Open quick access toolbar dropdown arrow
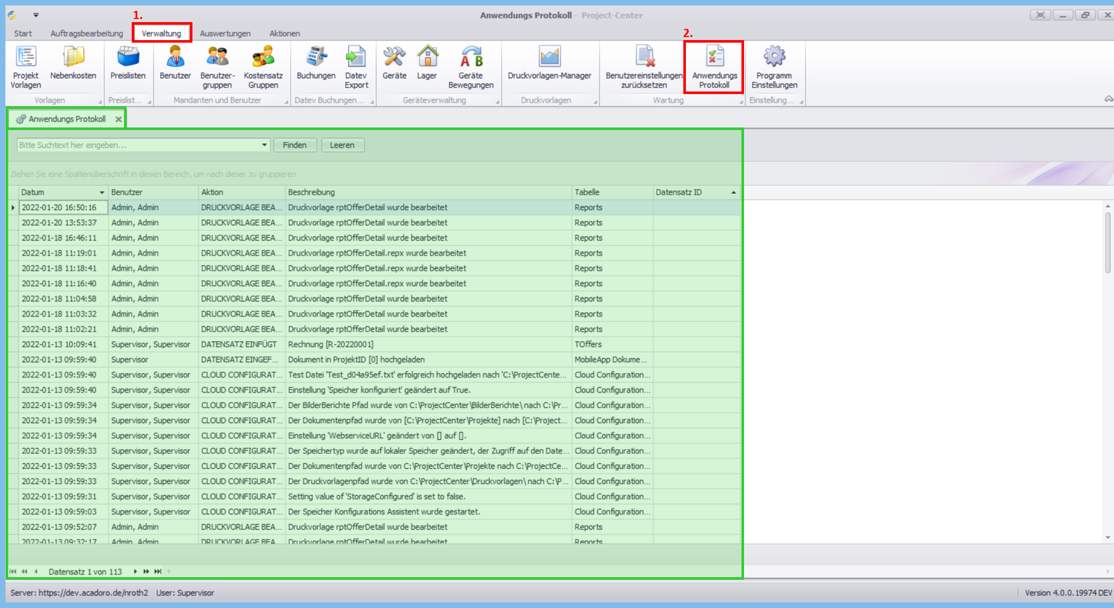This screenshot has width=1114, height=608. coord(36,15)
